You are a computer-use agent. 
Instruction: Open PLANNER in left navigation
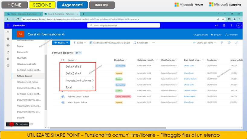pyautogui.click(x=22, y=58)
